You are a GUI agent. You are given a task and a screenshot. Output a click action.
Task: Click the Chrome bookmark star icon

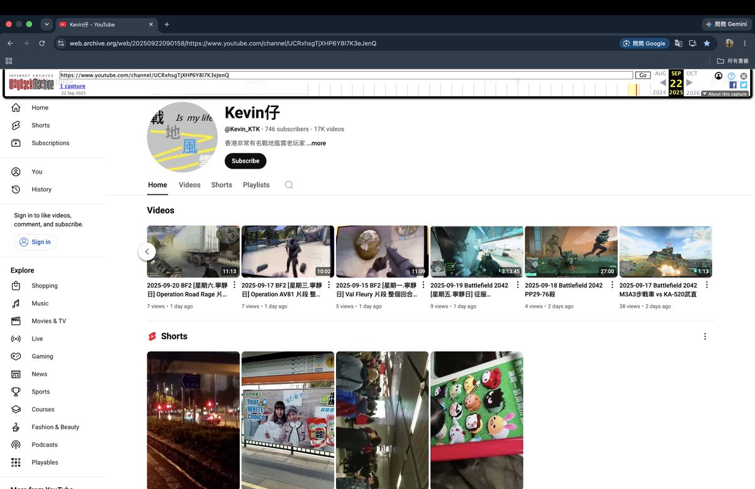(x=707, y=43)
